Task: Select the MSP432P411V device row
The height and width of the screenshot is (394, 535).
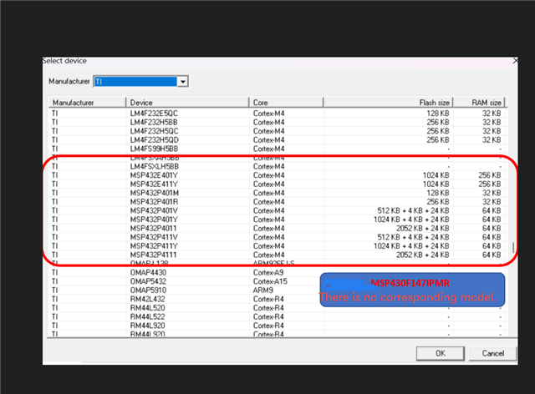Action: (x=278, y=238)
